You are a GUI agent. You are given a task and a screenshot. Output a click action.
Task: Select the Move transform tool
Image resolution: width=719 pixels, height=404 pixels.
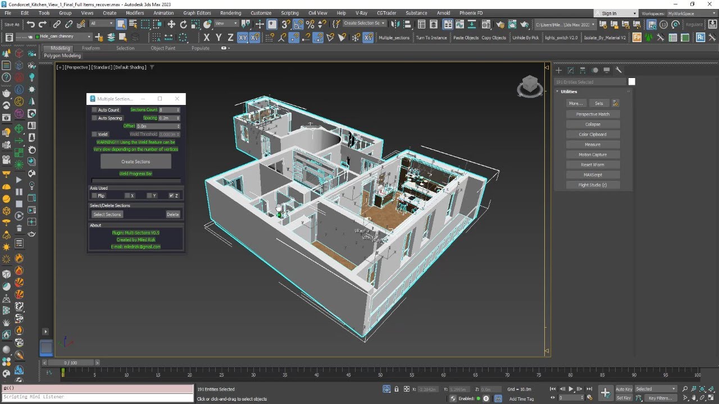coord(171,24)
